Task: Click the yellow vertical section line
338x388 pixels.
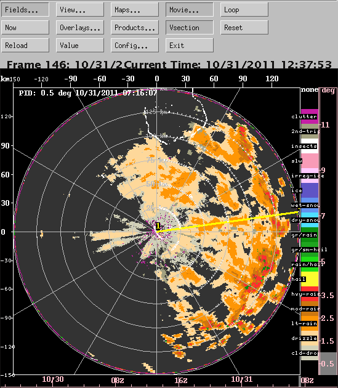Action: pyautogui.click(x=227, y=222)
